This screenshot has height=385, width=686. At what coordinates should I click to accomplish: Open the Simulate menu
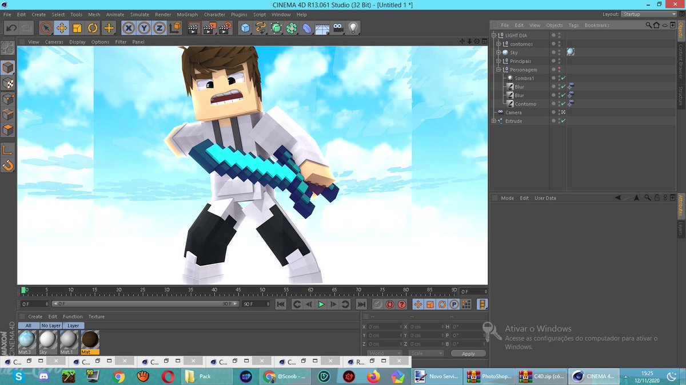139,14
